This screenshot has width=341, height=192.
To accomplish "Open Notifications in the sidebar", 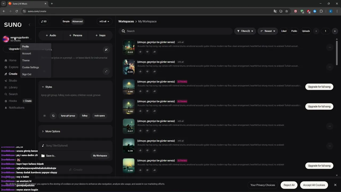I will pyautogui.click(x=14, y=108).
